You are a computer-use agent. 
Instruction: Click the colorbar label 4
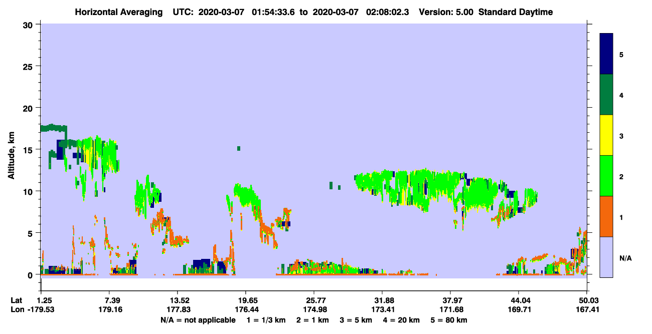tap(621, 95)
